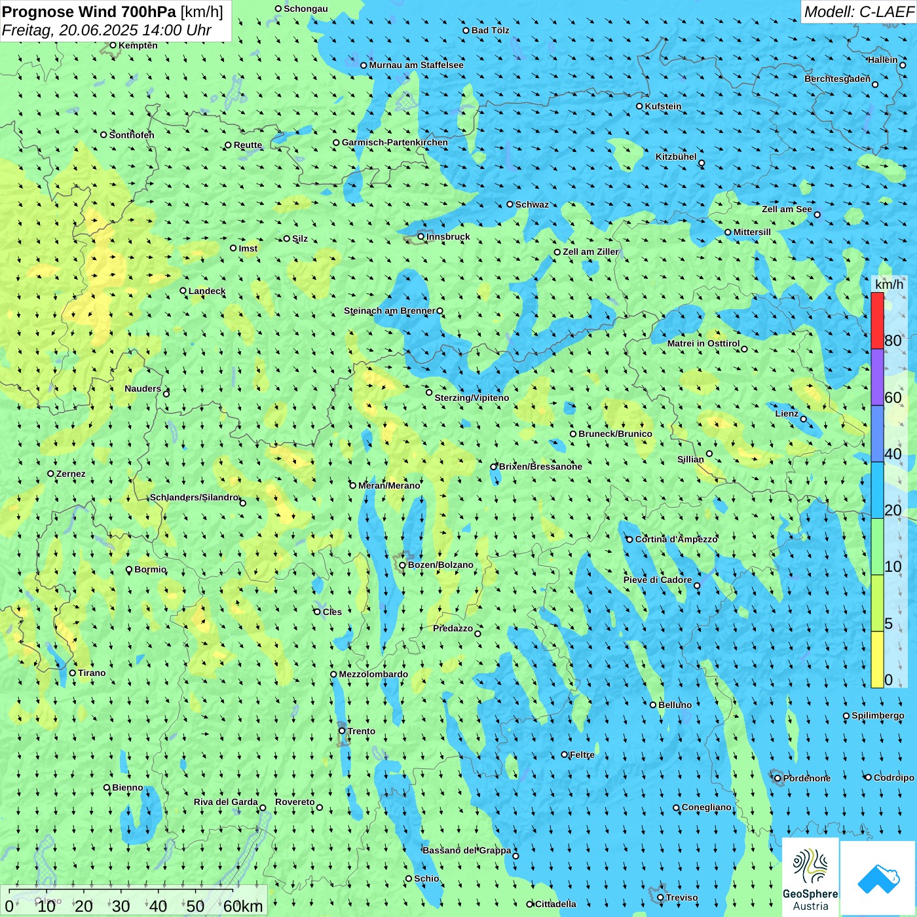Viewport: 917px width, 917px height.
Task: Click the 'Spilimbergo' label
Action: 878,715
